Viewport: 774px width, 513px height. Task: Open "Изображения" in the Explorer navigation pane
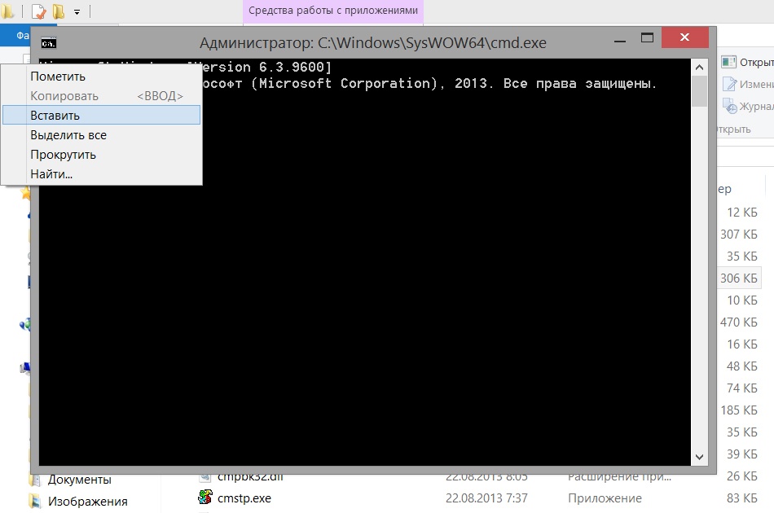point(87,502)
